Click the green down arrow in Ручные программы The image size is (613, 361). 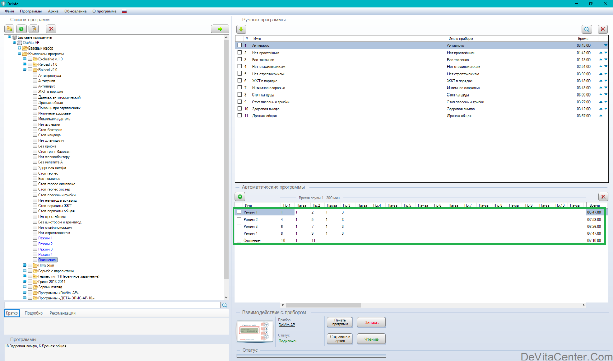(x=241, y=29)
